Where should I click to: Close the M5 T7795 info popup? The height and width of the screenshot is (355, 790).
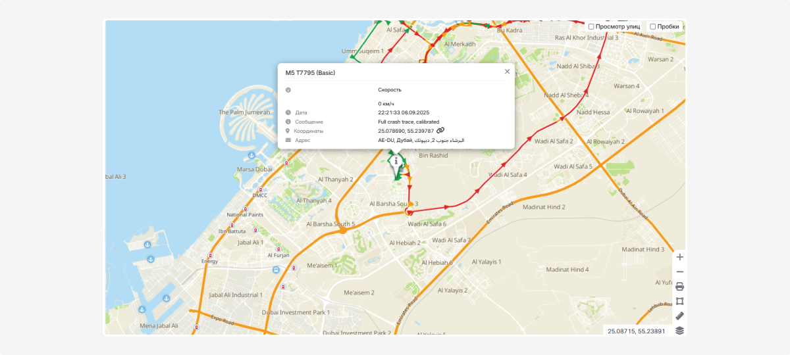click(x=507, y=72)
